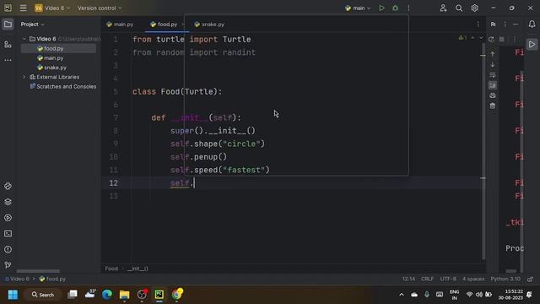Open Chrome from the taskbar
Screen dimensions: 540x304
click(176, 295)
